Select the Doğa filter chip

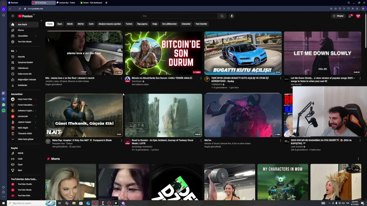(155, 24)
